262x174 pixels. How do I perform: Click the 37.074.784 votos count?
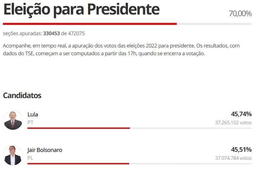(233, 158)
